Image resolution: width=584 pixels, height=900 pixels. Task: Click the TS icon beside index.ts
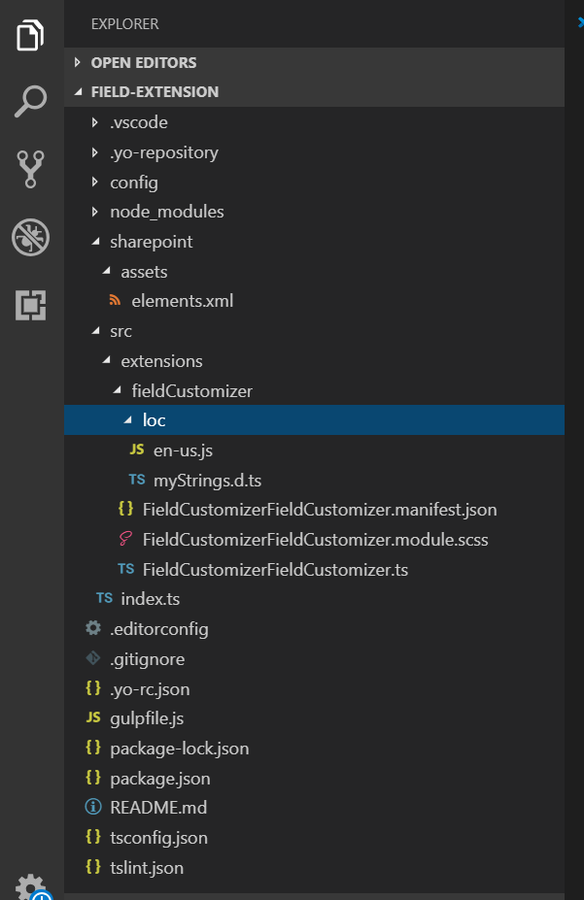point(105,598)
